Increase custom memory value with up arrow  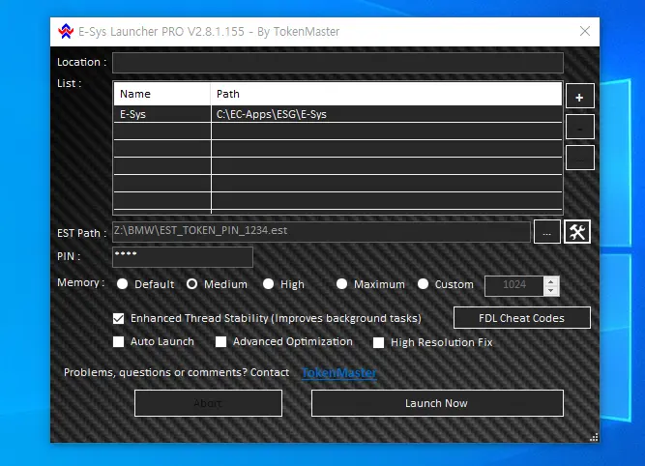pos(551,281)
